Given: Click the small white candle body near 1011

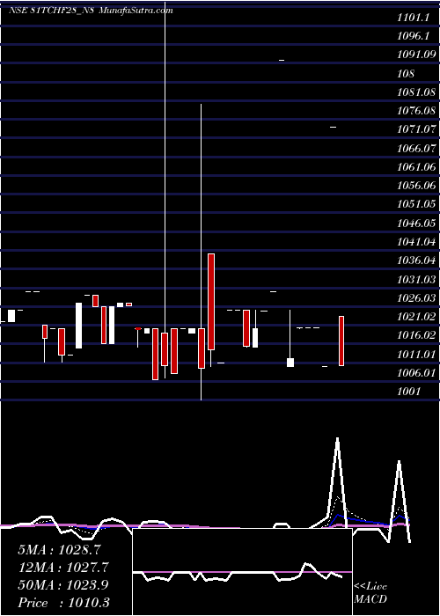Looking at the screenshot, I should point(290,363).
